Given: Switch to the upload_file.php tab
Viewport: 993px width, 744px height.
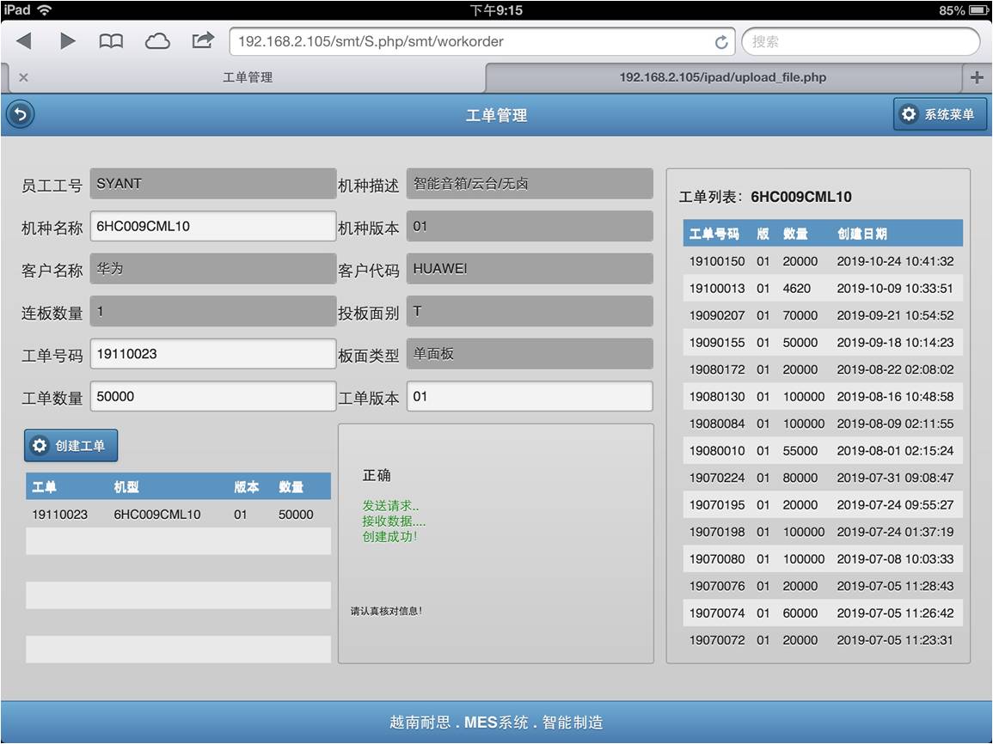Looking at the screenshot, I should click(722, 77).
